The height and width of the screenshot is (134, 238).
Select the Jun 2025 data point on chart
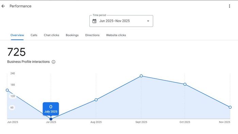click(7, 90)
